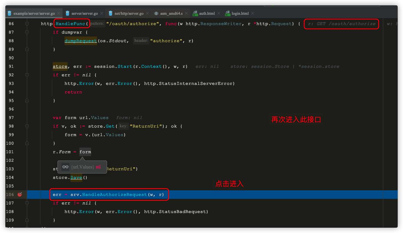Close the auth.html tab
The image size is (403, 233).
coord(219,14)
